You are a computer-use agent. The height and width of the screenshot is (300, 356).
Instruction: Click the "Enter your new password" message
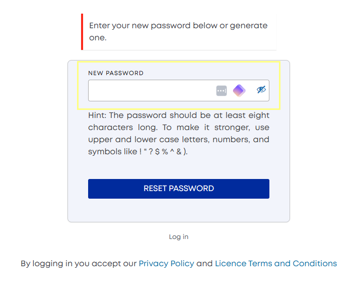pos(178,31)
